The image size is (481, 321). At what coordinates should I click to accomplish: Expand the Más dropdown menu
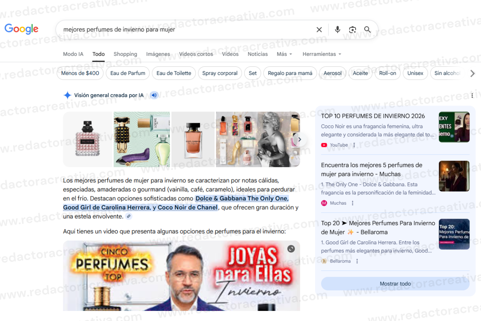[x=284, y=54]
